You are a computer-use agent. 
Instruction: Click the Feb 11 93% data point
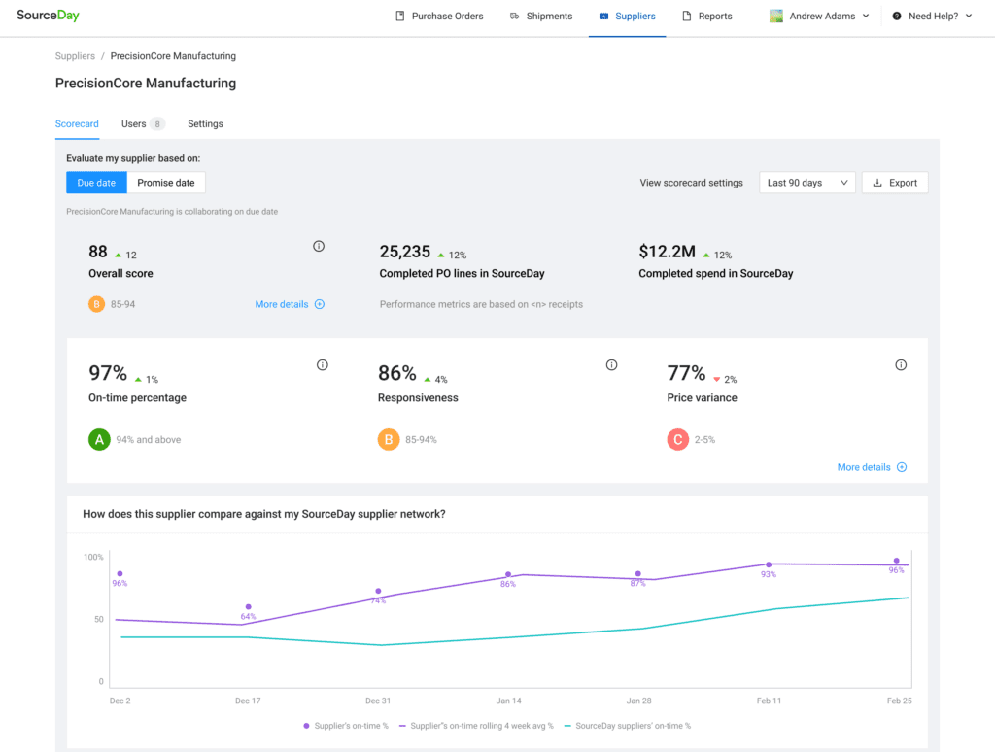click(769, 564)
